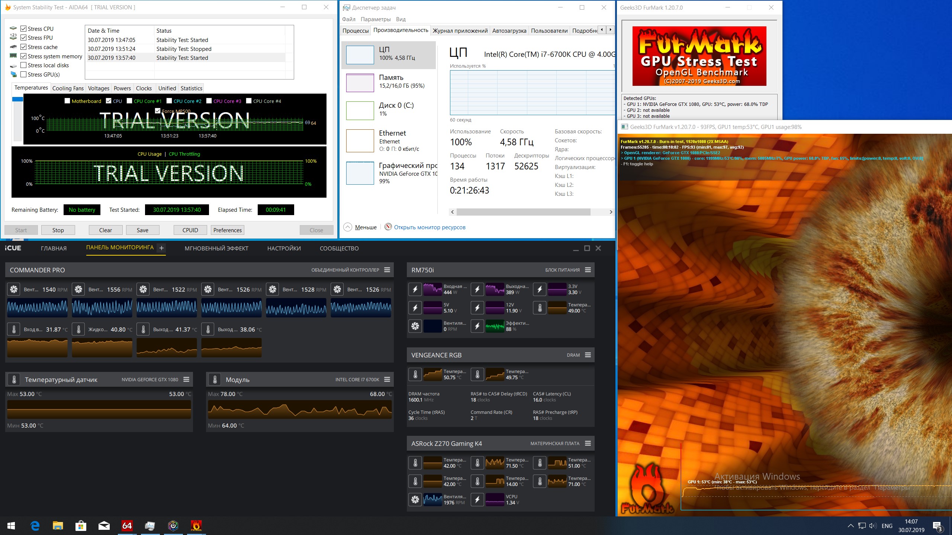The image size is (952, 535).
Task: Open VENGEANCE RGB panel menu
Action: point(588,355)
